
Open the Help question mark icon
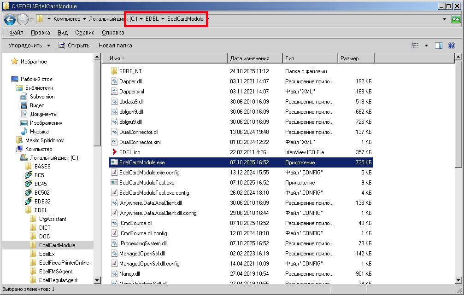[452, 46]
